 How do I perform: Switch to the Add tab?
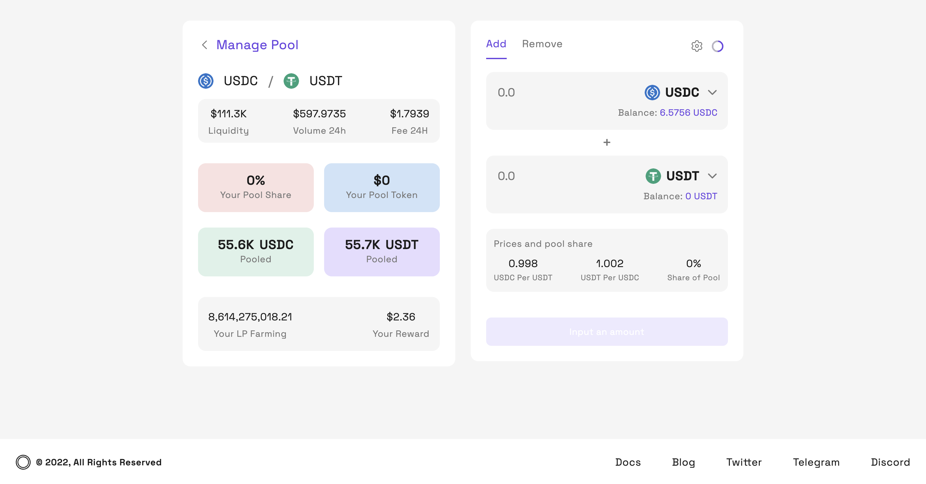[496, 44]
